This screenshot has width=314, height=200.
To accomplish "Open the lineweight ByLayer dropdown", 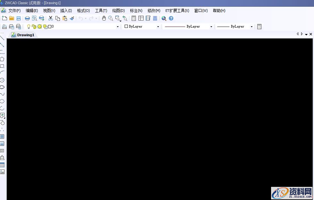I will [x=252, y=26].
